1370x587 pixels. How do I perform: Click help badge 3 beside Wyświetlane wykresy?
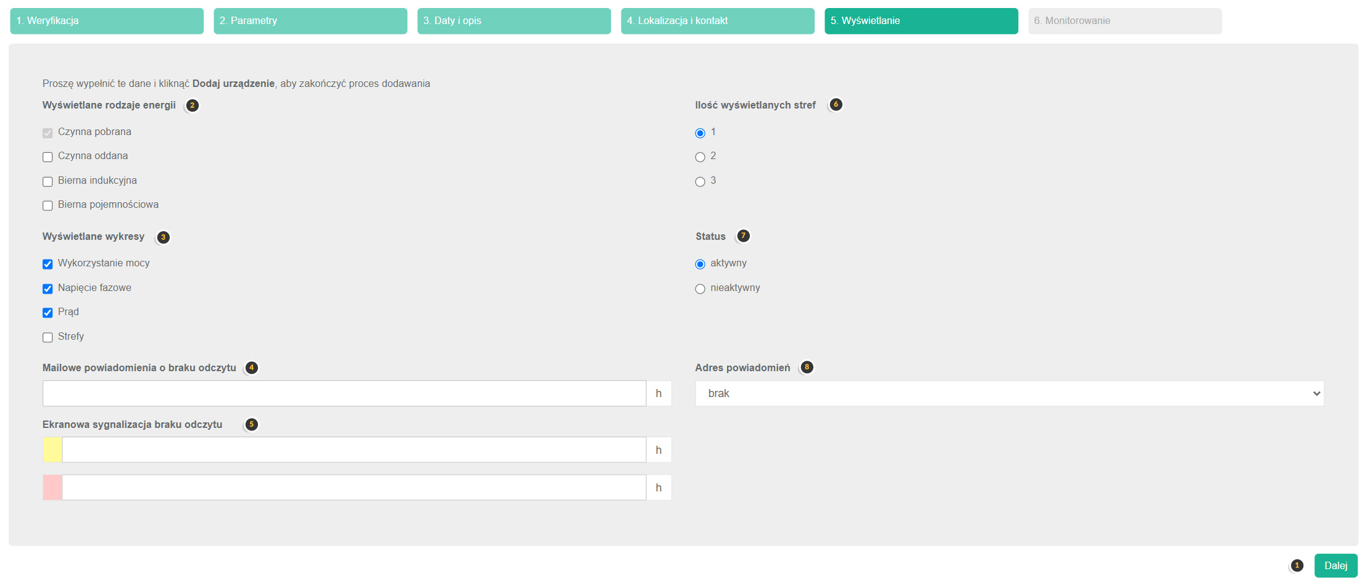pos(163,237)
